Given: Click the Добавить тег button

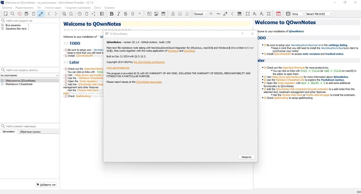Looking at the screenshot, I should pyautogui.click(x=46, y=185).
